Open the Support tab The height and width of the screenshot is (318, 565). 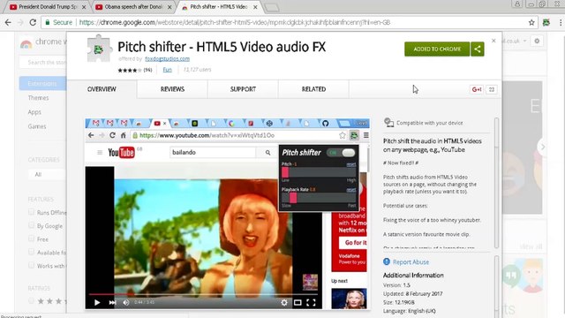243,89
